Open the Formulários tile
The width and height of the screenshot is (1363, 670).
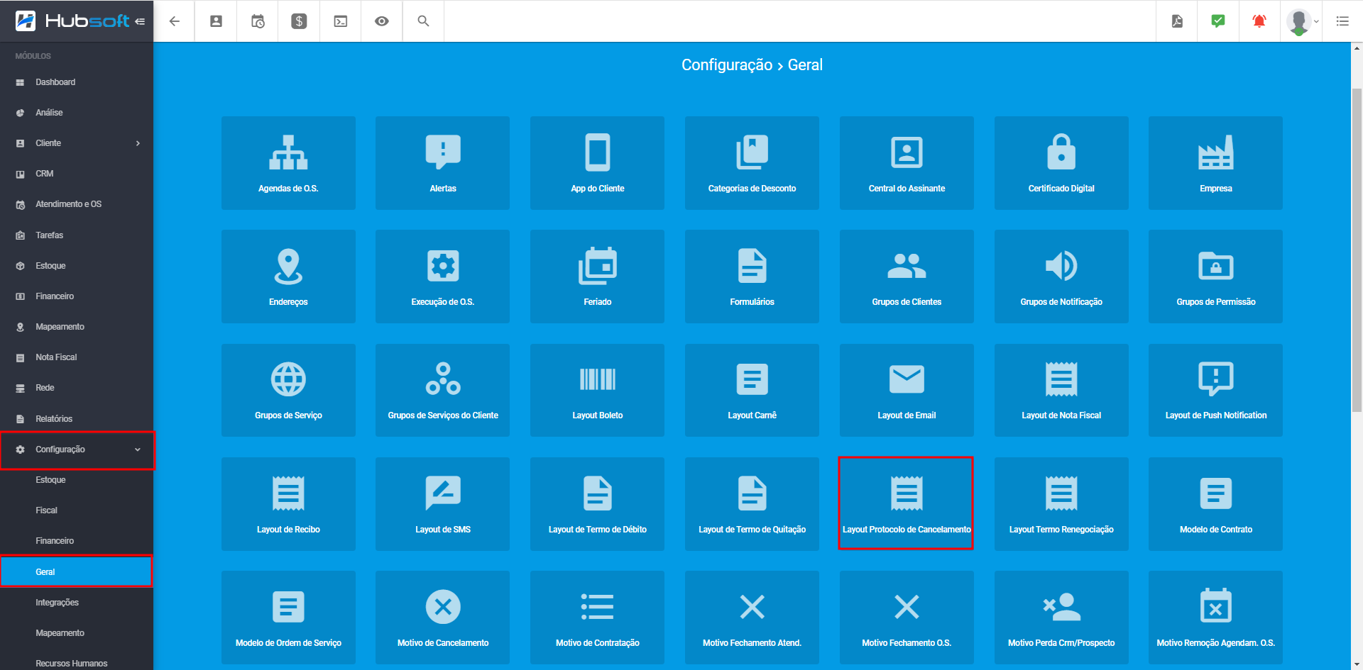coord(752,277)
